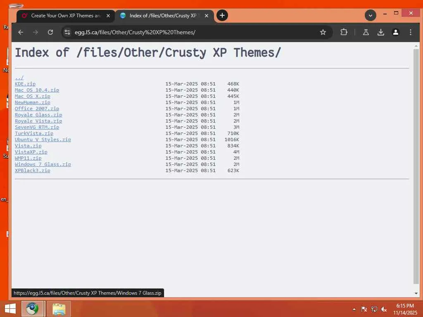The height and width of the screenshot is (317, 423).
Task: Click the scrollbar up arrow
Action: 416,46
